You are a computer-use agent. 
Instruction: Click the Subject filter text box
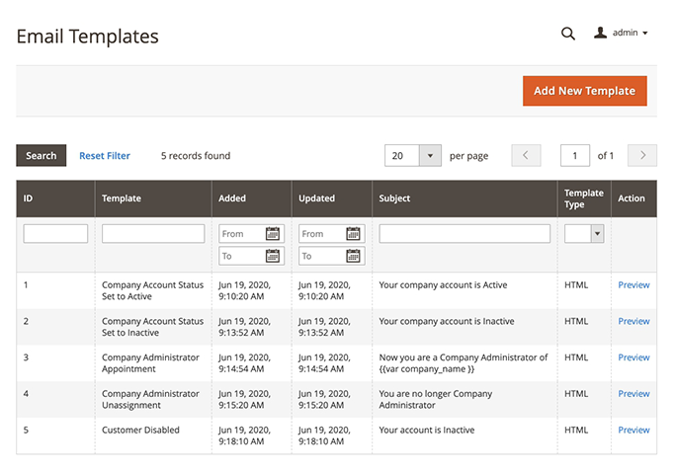465,234
